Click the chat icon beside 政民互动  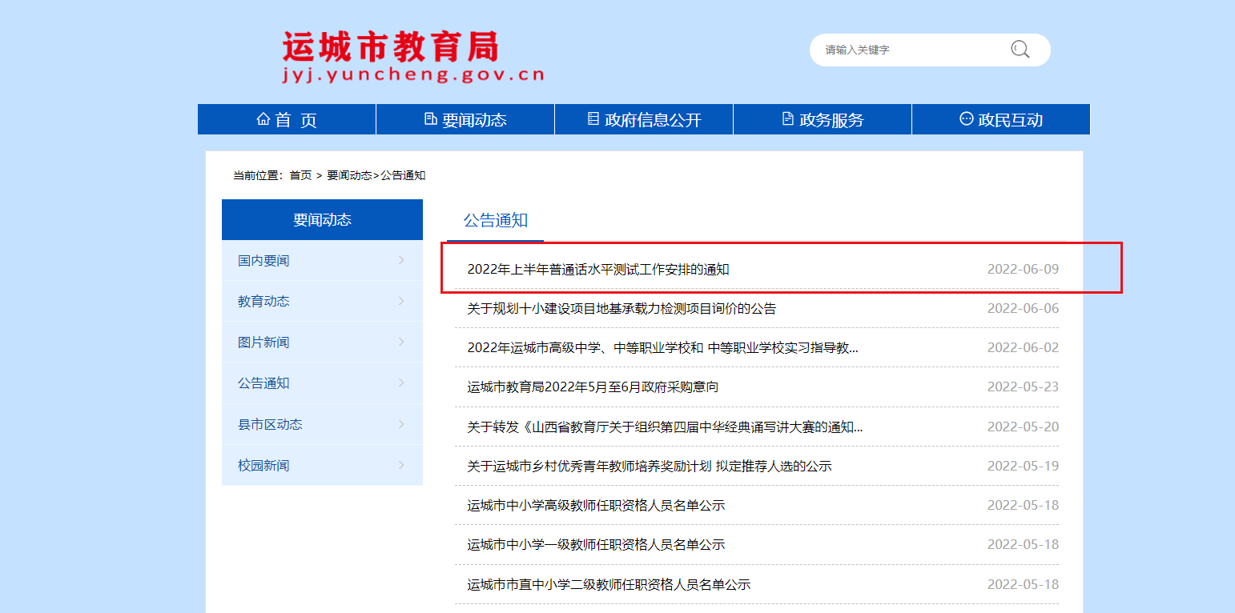pyautogui.click(x=966, y=119)
